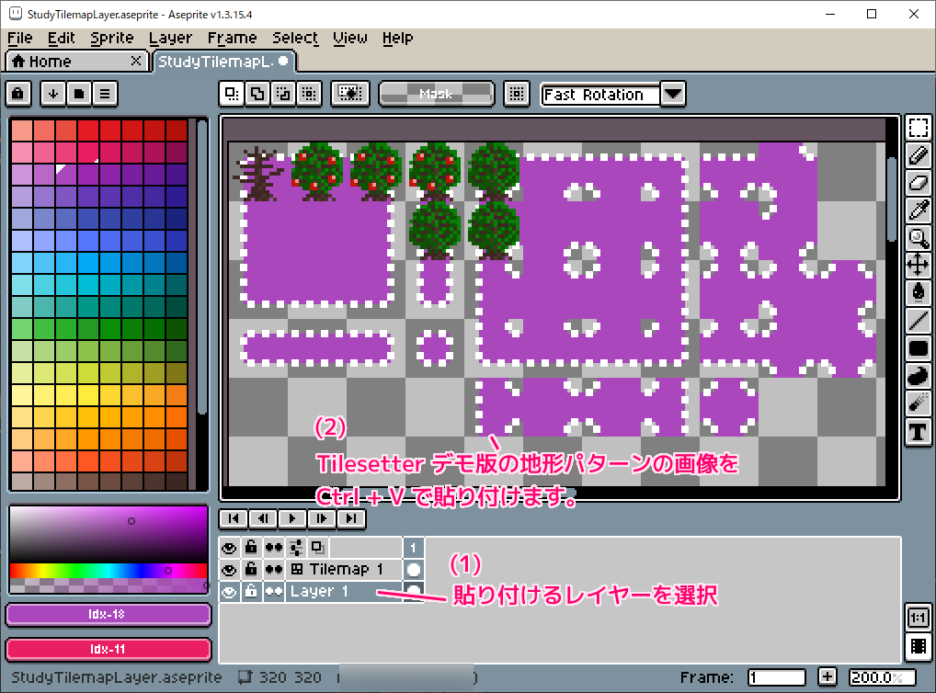Activate the Paint Bucket tool
Image resolution: width=936 pixels, height=693 pixels.
pos(917,293)
